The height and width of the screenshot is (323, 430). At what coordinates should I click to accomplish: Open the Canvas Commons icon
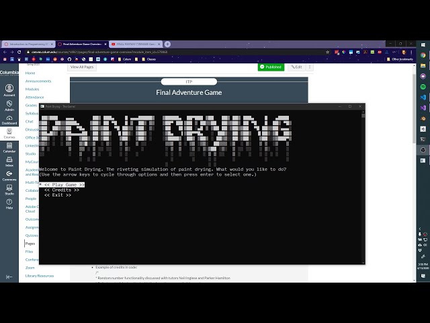pos(9,176)
